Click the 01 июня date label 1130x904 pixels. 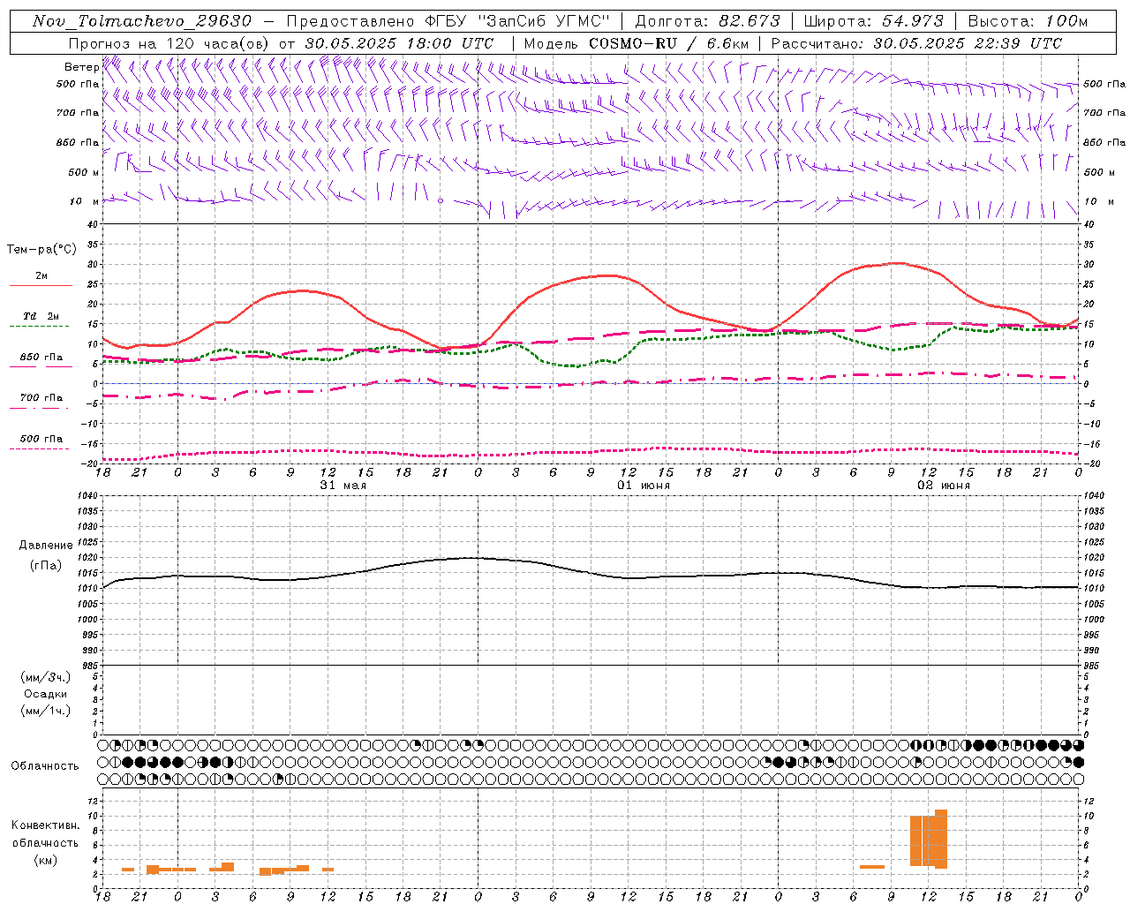(643, 486)
